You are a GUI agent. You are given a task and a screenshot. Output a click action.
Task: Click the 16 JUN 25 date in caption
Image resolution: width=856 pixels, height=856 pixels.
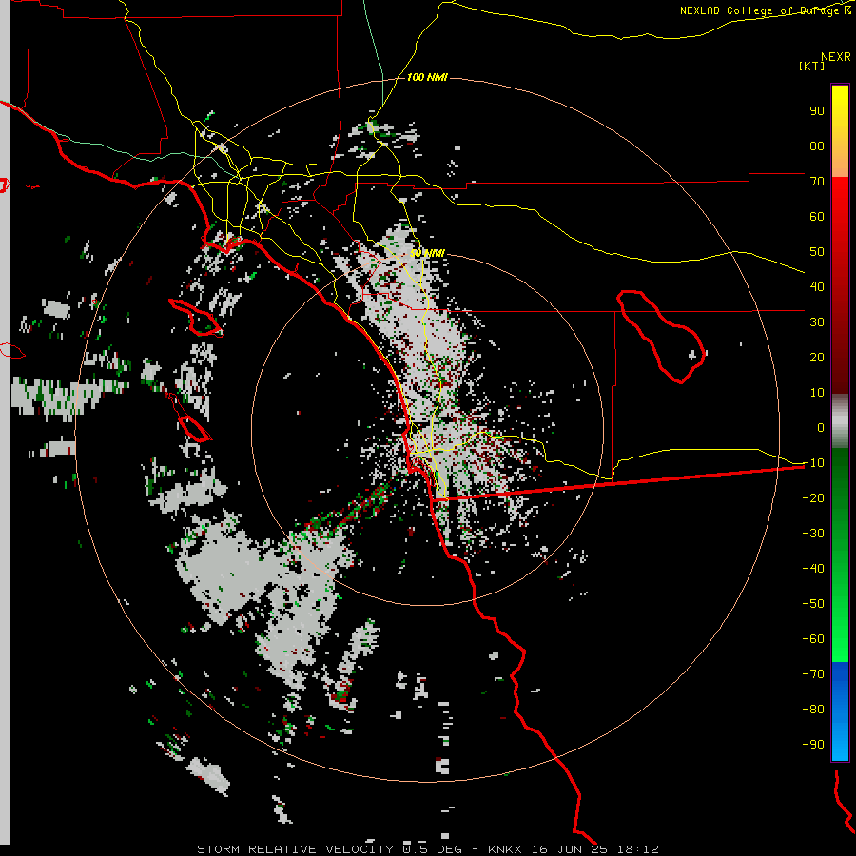pos(570,849)
